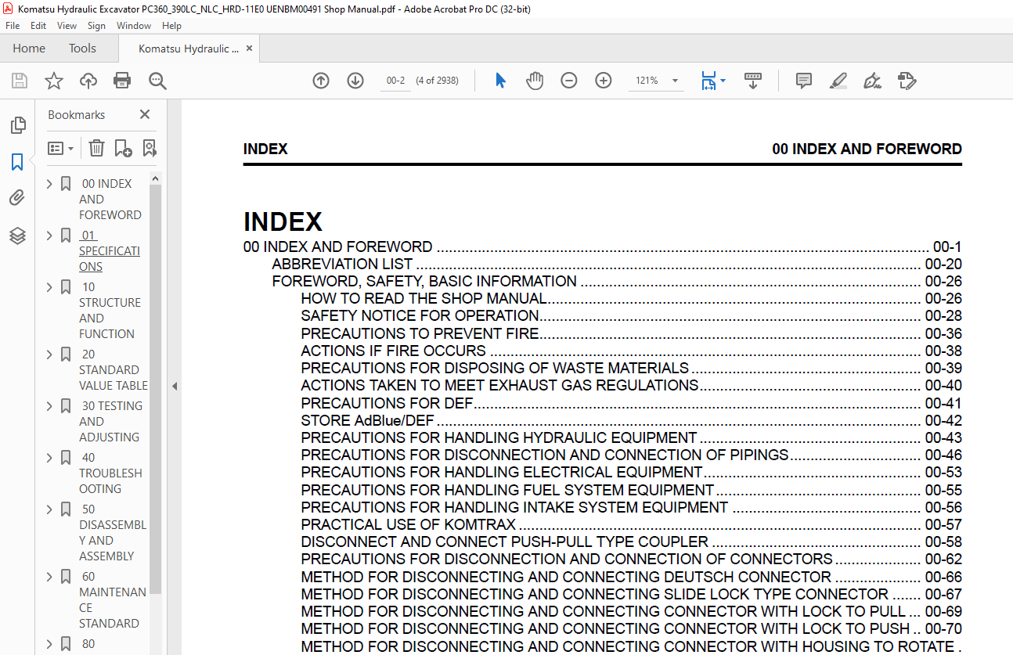Expand the 60 MAINTENANCE STANDARD bookmark
This screenshot has width=1013, height=655.
pos(50,577)
